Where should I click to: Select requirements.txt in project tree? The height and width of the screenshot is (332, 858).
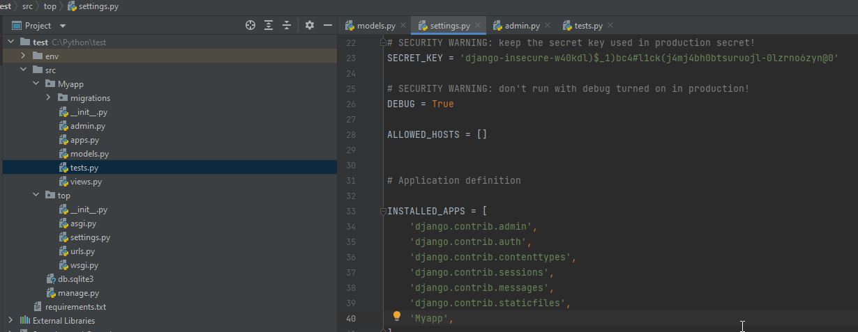coord(70,306)
